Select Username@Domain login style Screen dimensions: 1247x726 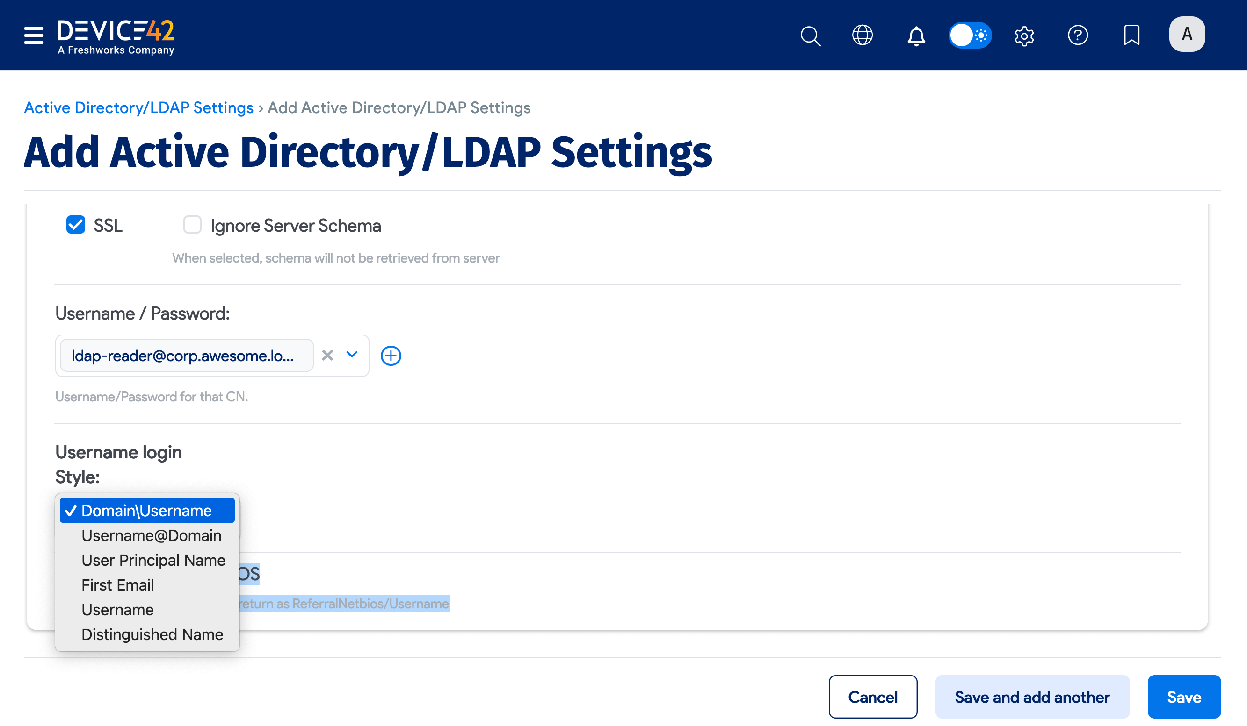click(x=151, y=535)
